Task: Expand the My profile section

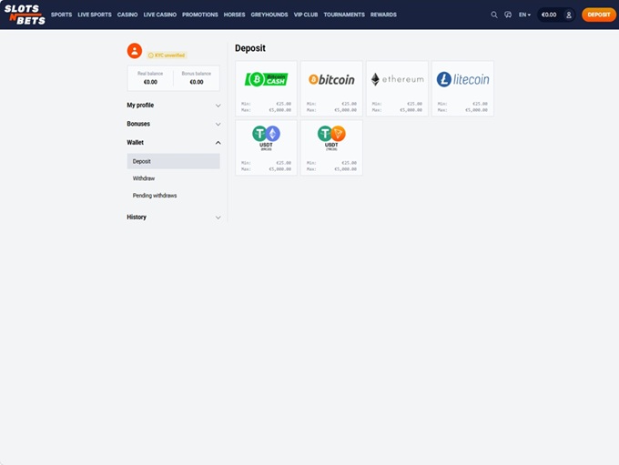Action: (174, 106)
